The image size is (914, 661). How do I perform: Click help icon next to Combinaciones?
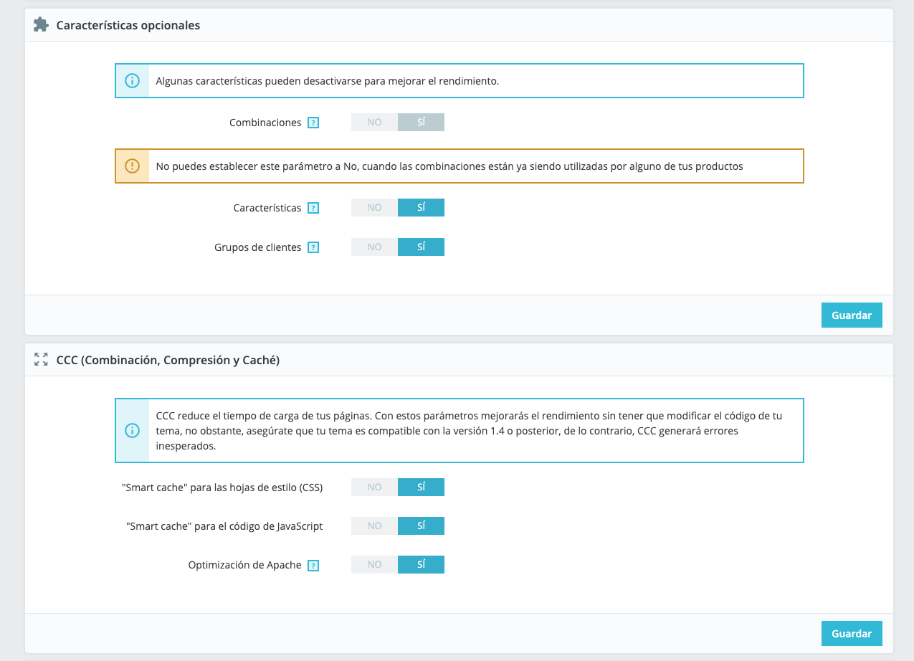click(x=313, y=123)
